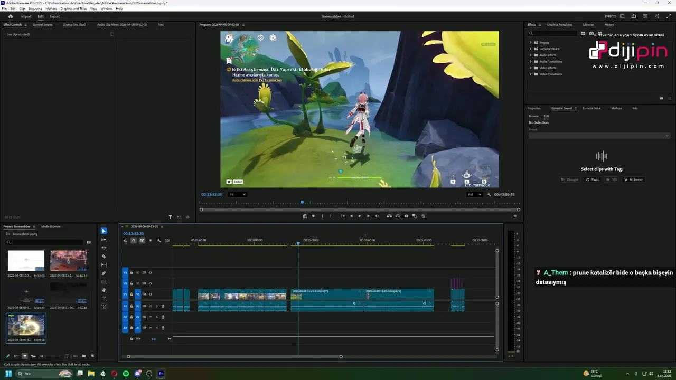Viewport: 676px width, 380px height.
Task: Open the Browse tab in Essential Sound
Action: click(534, 116)
